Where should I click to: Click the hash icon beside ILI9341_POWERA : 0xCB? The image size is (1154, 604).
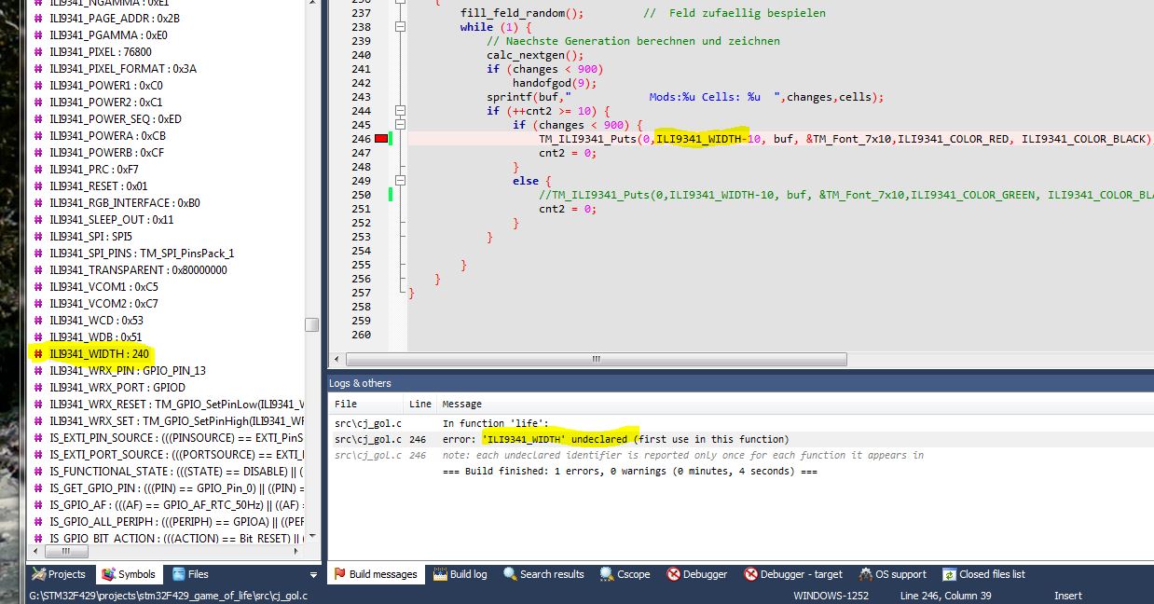click(38, 136)
